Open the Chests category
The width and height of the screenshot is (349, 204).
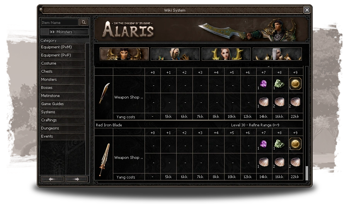point(63,71)
